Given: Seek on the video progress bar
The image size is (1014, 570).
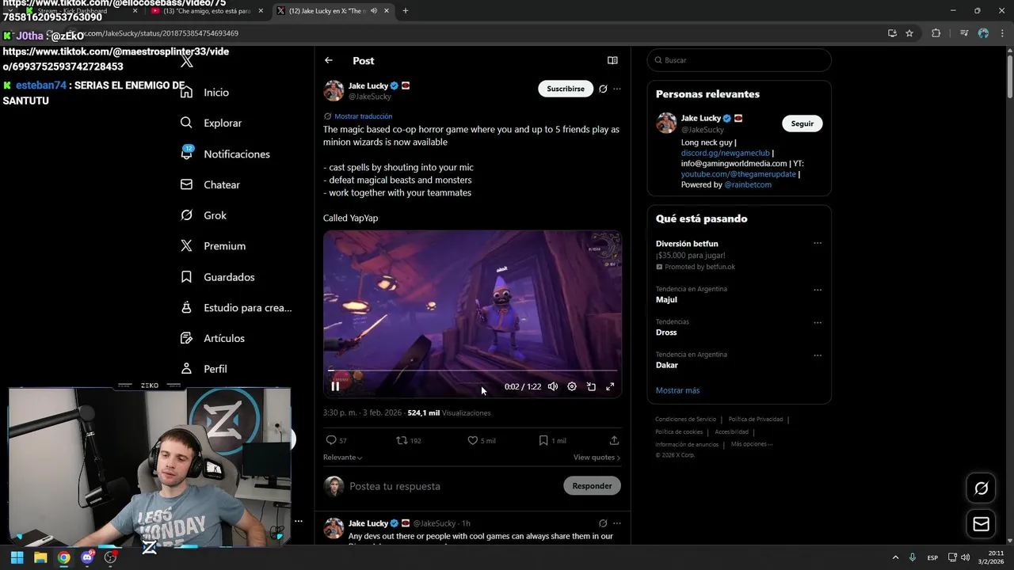Looking at the screenshot, I should pyautogui.click(x=472, y=370).
